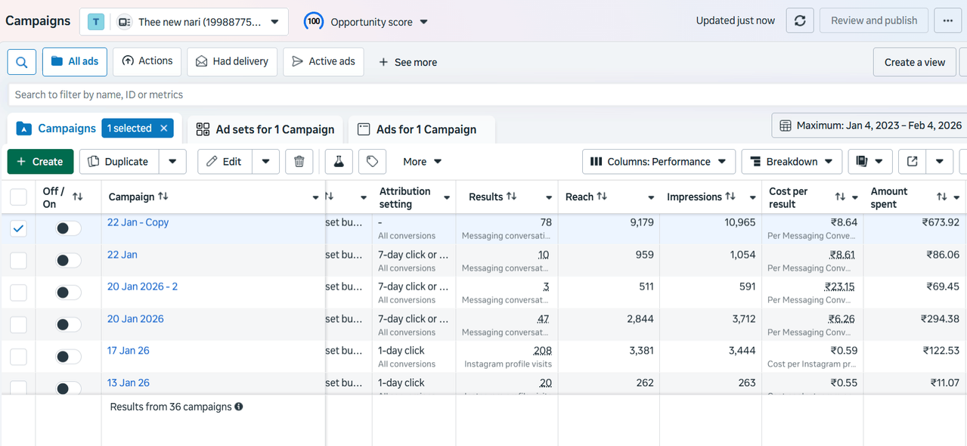Viewport: 967px width, 446px height.
Task: Click the green Create button
Action: 41,161
